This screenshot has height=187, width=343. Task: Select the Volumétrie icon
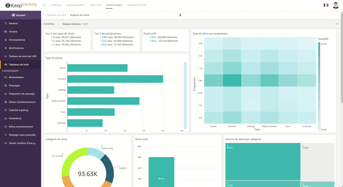point(6,118)
